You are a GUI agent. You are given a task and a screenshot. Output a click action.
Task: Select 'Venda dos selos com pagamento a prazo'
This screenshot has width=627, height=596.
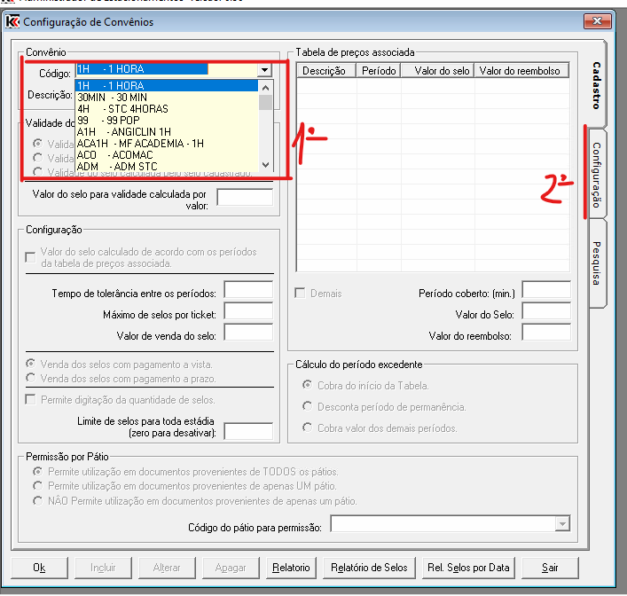[33, 379]
